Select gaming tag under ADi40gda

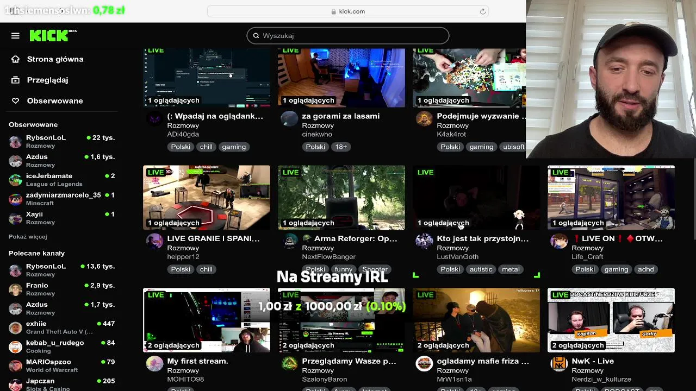(x=234, y=147)
